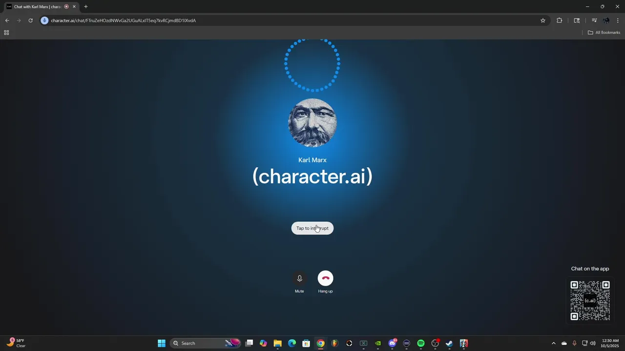Click Karl Marx avatar portrait
Viewport: 625px width, 351px height.
pyautogui.click(x=312, y=123)
